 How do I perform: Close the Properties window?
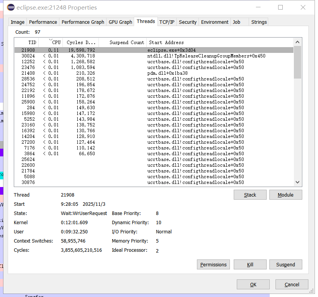(303, 7)
